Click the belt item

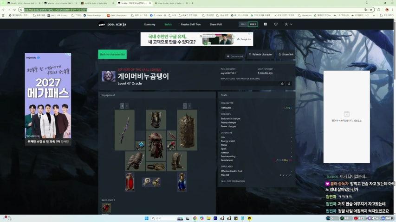(x=156, y=166)
